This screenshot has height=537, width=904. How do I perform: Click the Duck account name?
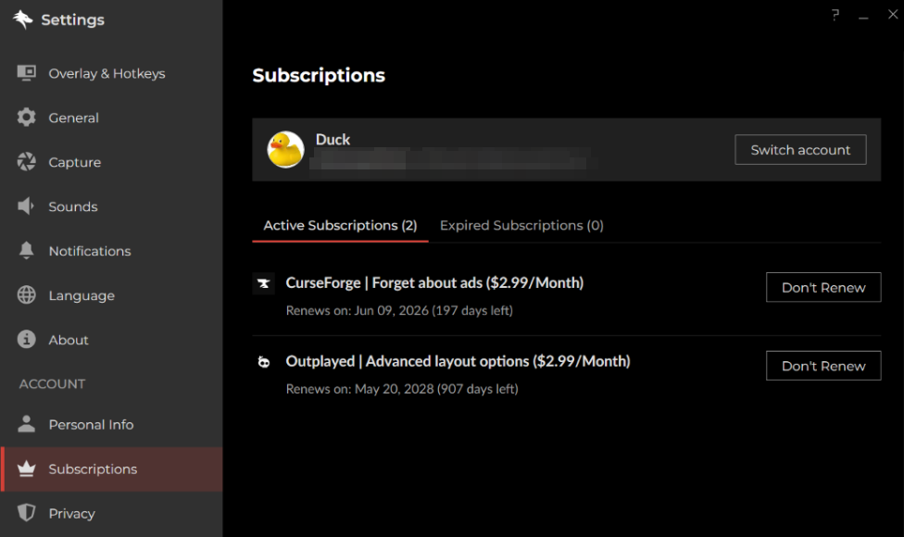333,140
